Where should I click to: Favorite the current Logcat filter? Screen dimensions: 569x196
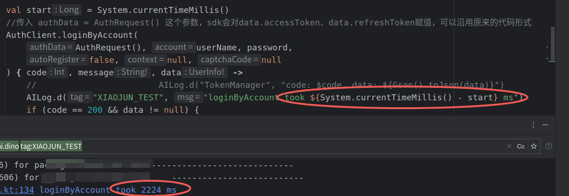tap(533, 146)
